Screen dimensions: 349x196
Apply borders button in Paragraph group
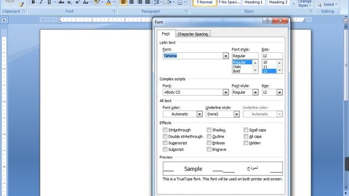tap(180, 2)
